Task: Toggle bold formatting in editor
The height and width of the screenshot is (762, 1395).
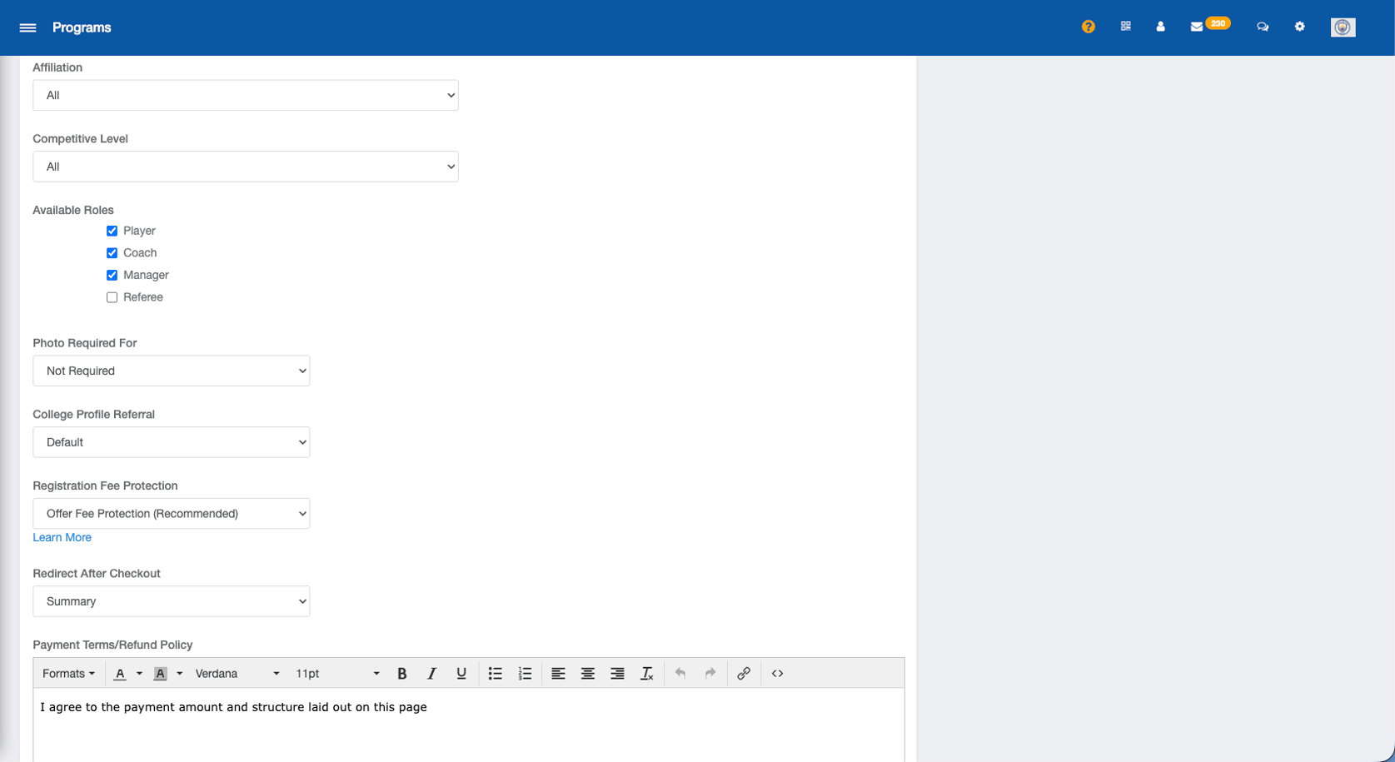Action: point(402,674)
